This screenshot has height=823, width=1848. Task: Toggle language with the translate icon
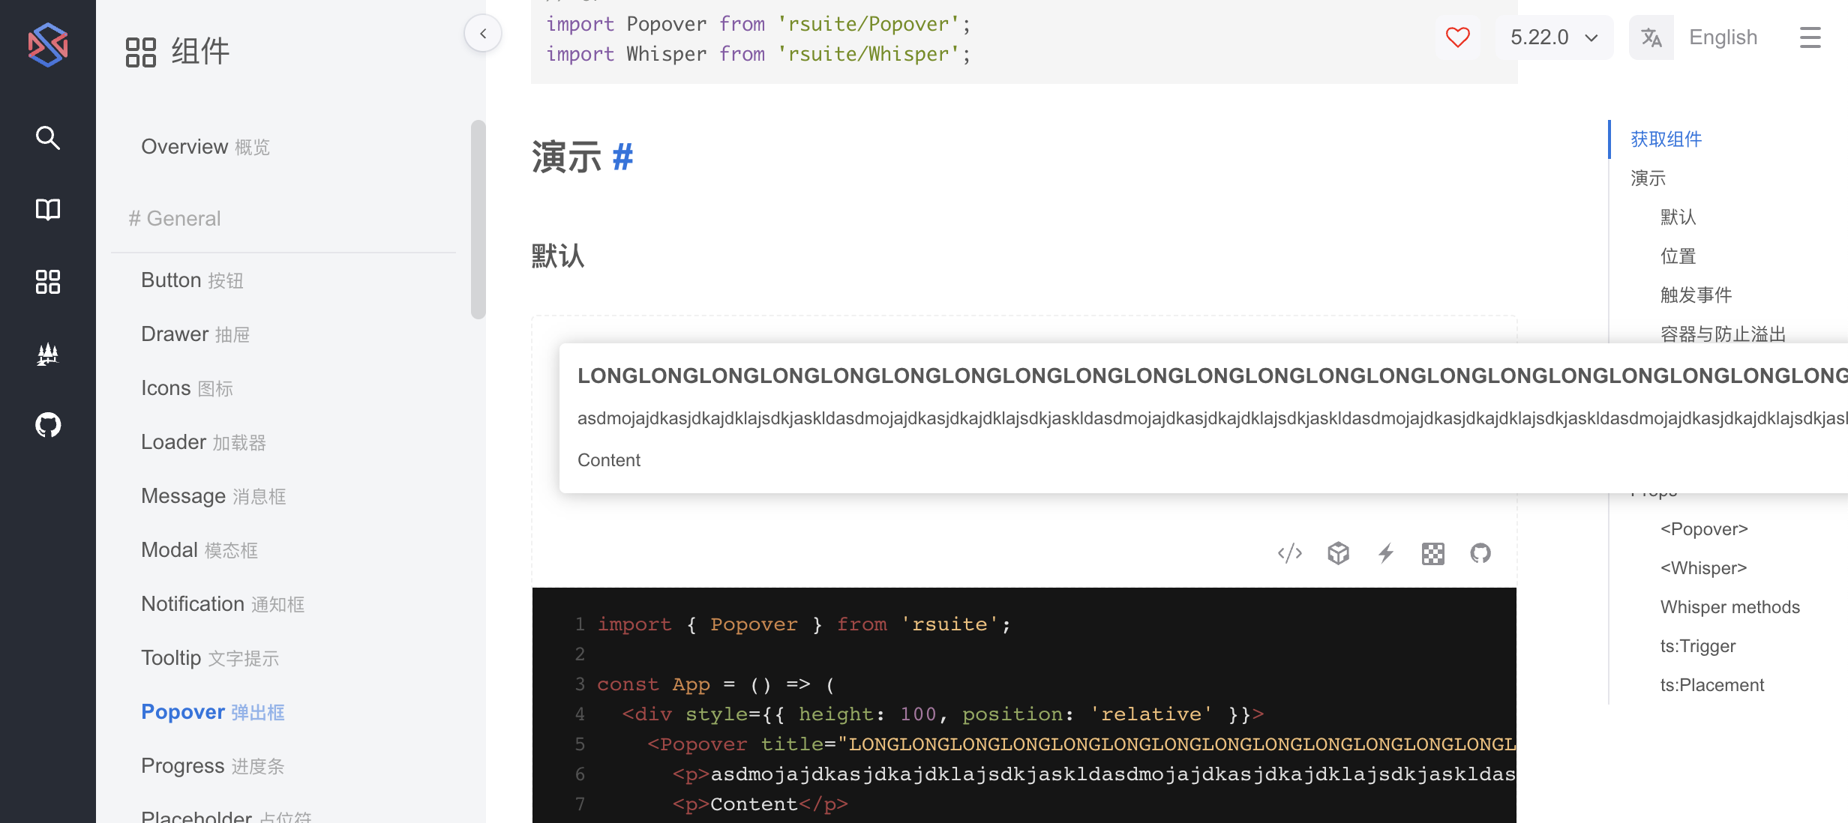(x=1651, y=37)
